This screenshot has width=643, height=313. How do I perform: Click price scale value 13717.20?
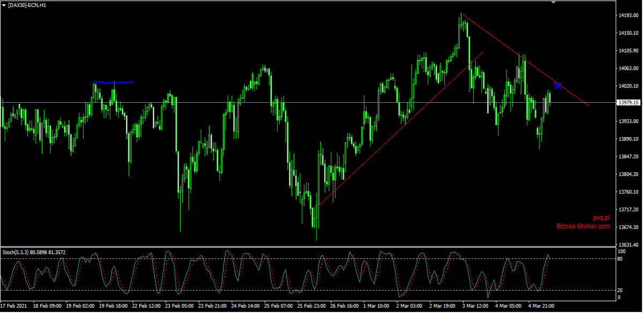click(x=629, y=210)
